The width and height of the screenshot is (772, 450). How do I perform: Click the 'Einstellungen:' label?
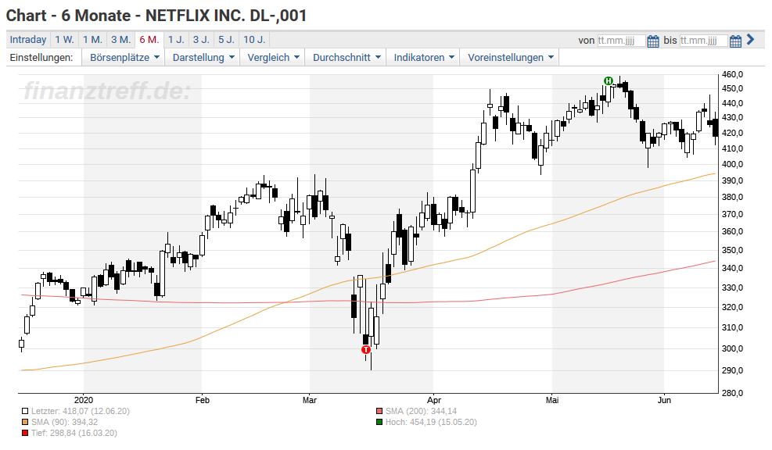coord(41,58)
